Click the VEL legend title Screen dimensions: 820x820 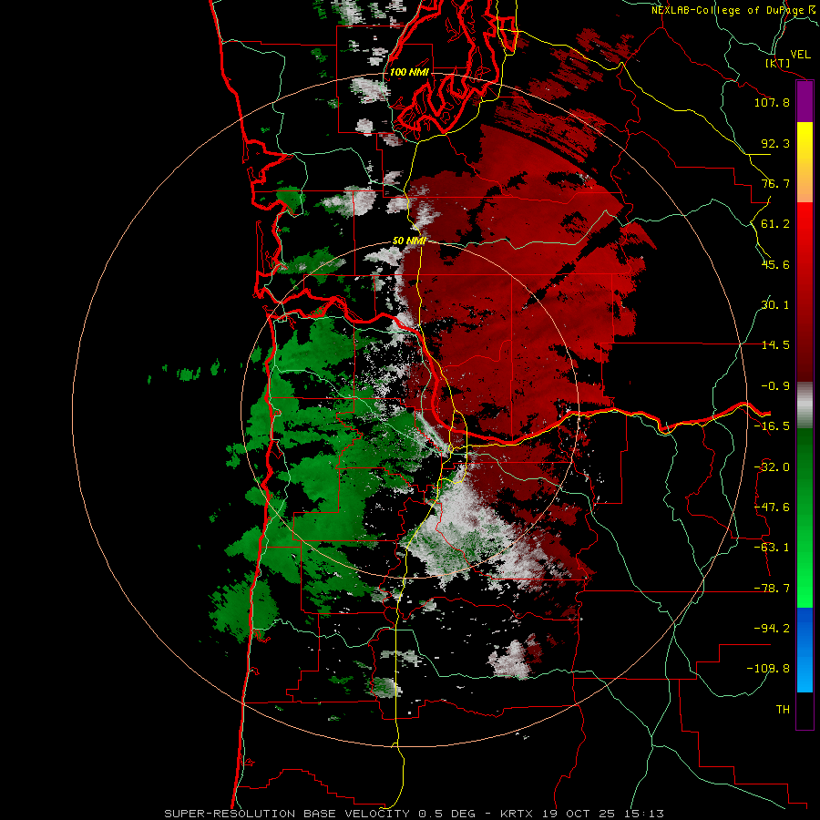click(800, 55)
